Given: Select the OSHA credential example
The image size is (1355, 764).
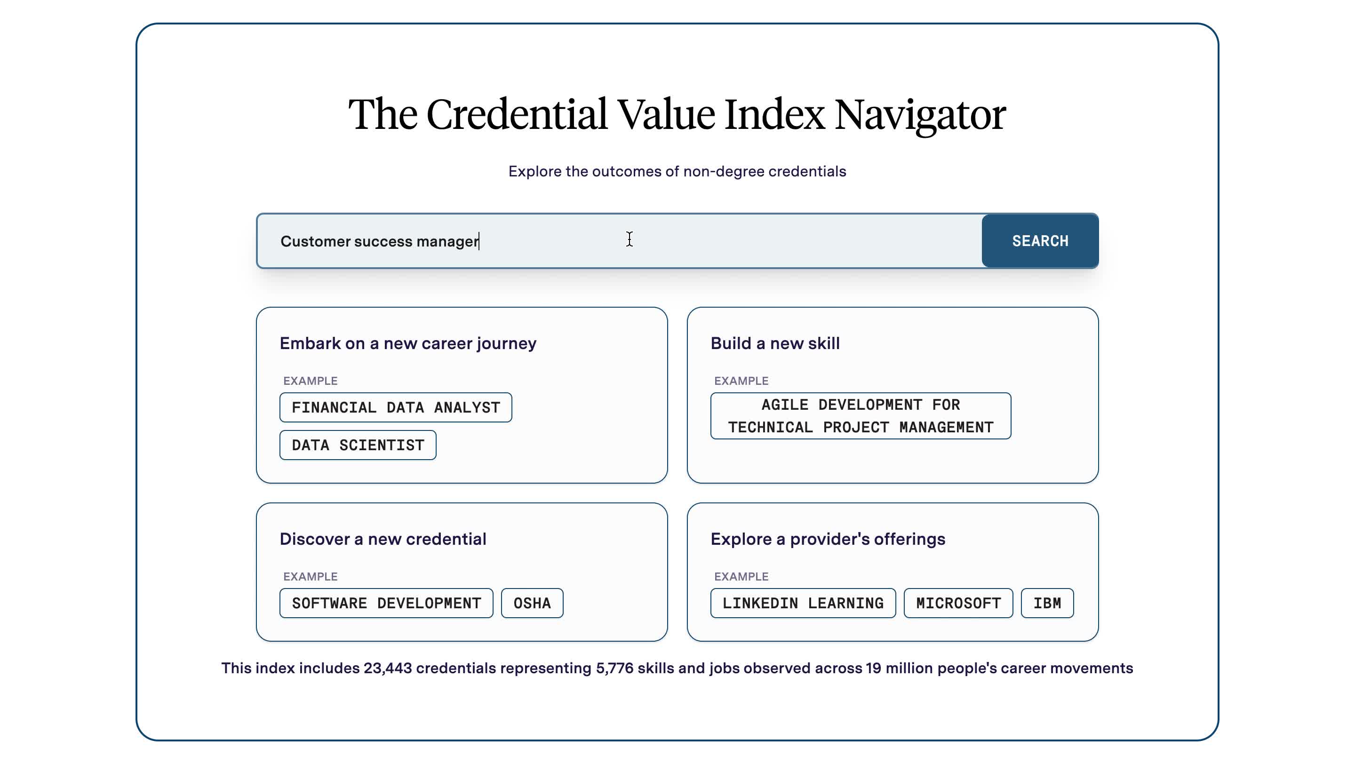Looking at the screenshot, I should point(532,603).
